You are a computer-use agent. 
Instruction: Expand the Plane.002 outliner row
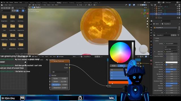tap(154, 7)
